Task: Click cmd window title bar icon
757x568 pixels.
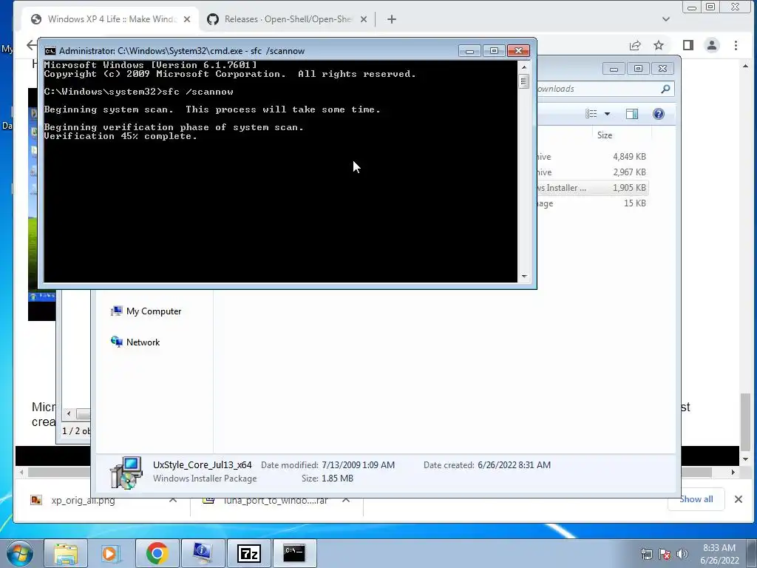Action: (50, 51)
